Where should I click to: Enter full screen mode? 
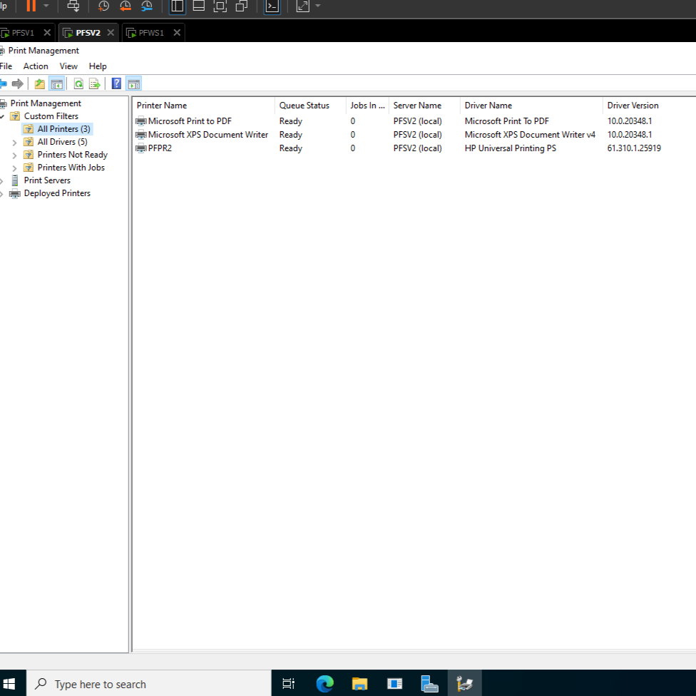302,6
